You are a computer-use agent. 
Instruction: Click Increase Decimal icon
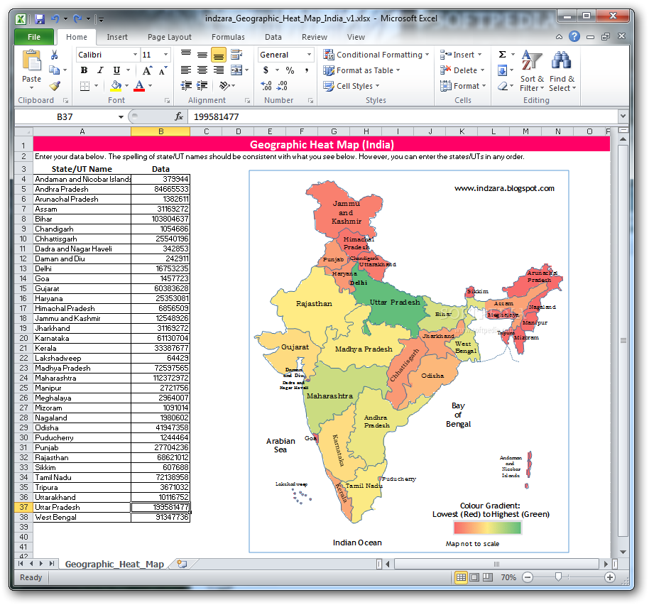tap(266, 86)
